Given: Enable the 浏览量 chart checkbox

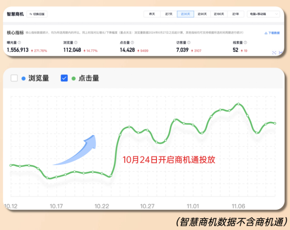Looking at the screenshot, I should pos(14,78).
